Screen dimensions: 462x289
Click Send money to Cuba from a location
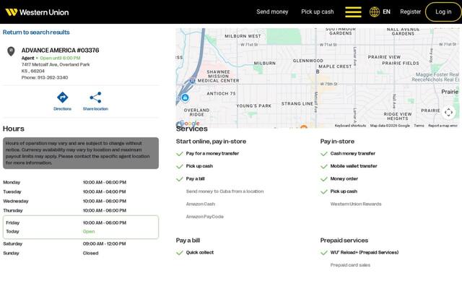(225, 191)
